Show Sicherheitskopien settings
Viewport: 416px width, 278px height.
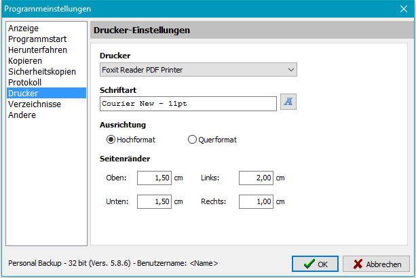[41, 72]
